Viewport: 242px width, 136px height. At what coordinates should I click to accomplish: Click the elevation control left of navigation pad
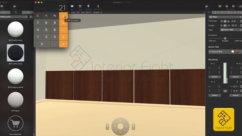click(x=107, y=127)
